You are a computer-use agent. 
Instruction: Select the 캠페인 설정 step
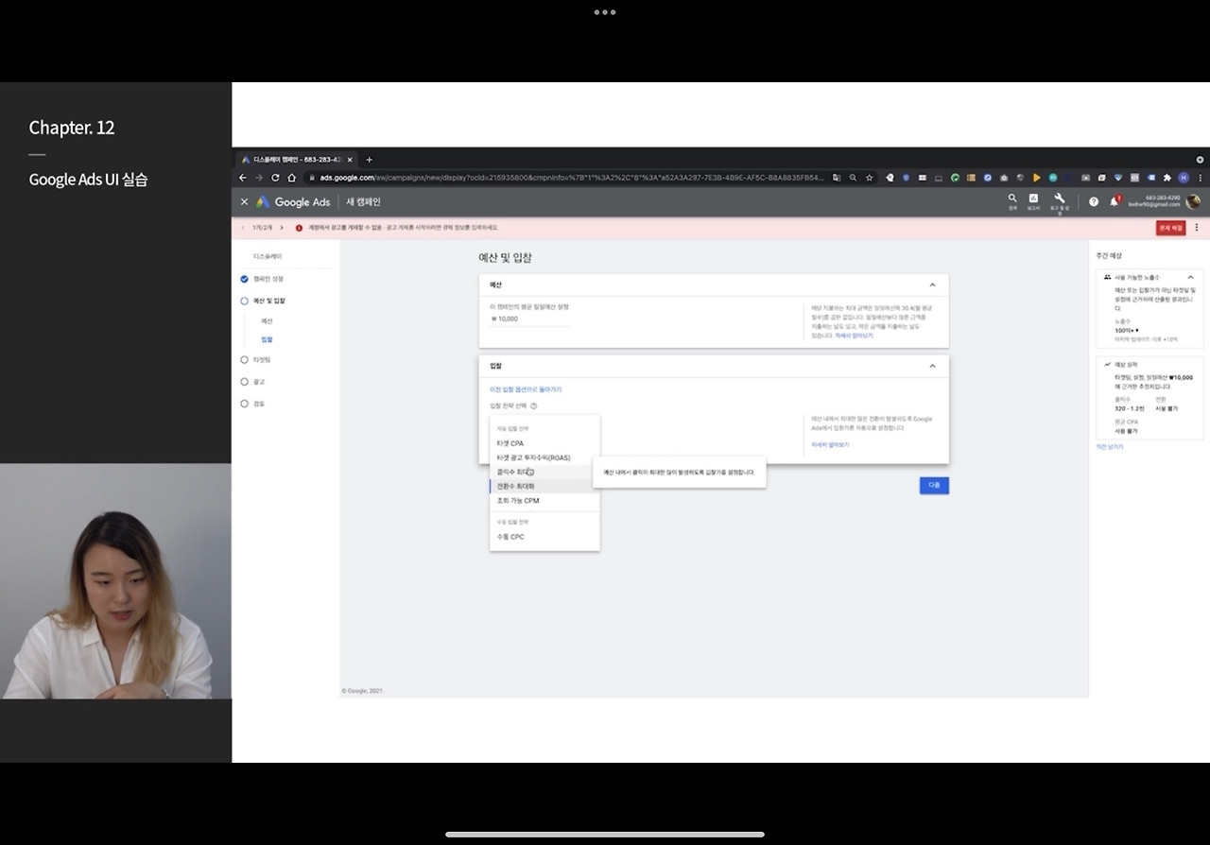[x=263, y=279]
